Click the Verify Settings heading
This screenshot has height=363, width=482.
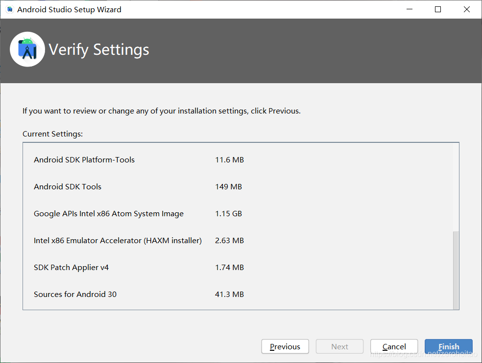coord(98,49)
